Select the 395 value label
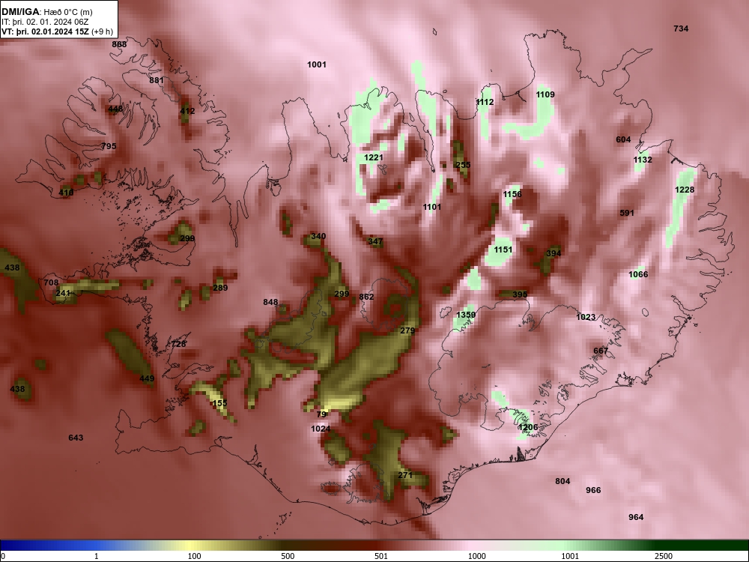This screenshot has height=562, width=749. click(x=520, y=294)
